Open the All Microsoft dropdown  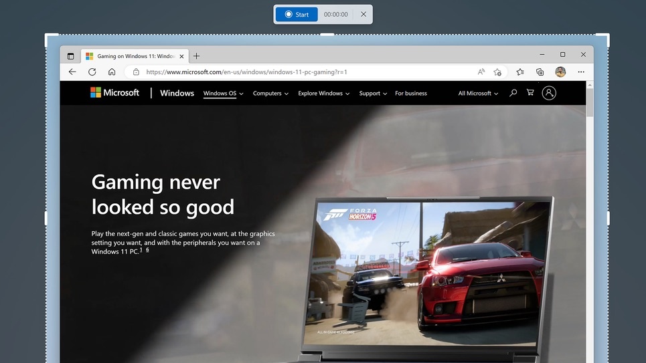pos(478,94)
